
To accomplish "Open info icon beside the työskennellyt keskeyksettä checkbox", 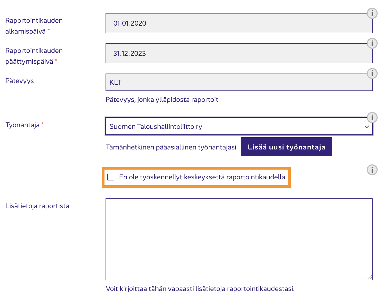I will (x=372, y=170).
